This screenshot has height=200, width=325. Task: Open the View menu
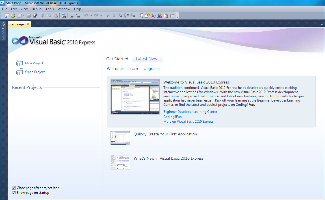pyautogui.click(x=24, y=9)
